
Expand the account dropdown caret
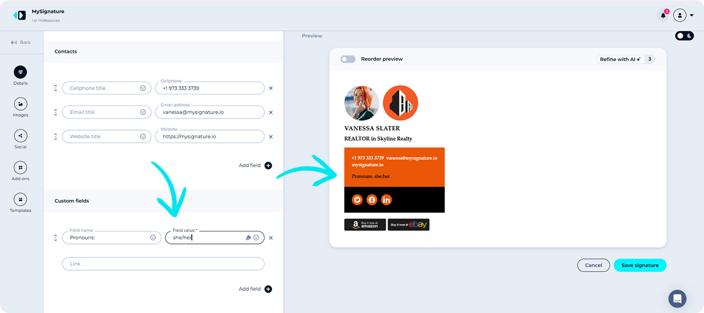[692, 16]
